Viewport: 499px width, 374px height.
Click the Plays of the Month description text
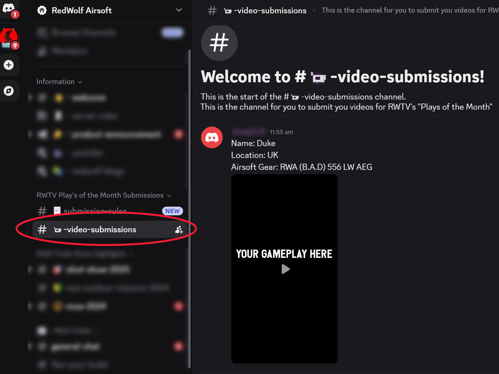point(346,107)
